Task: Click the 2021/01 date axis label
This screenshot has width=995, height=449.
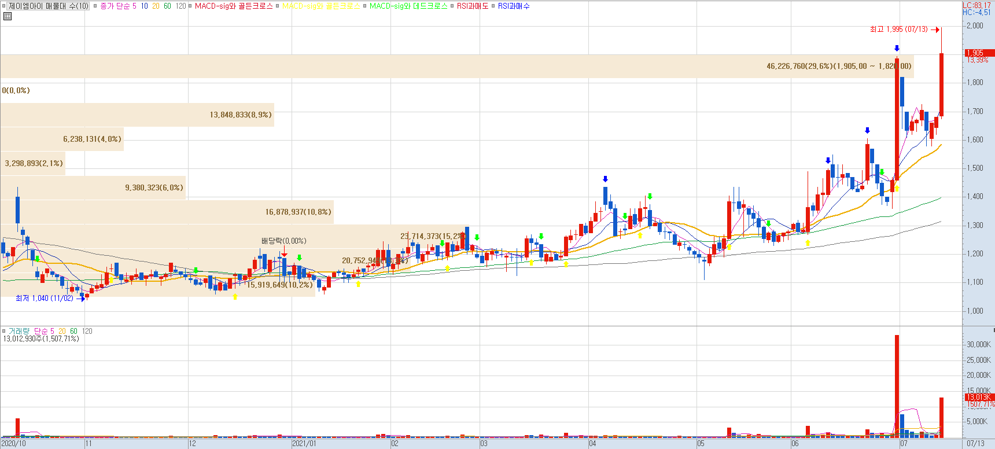Action: pyautogui.click(x=304, y=444)
